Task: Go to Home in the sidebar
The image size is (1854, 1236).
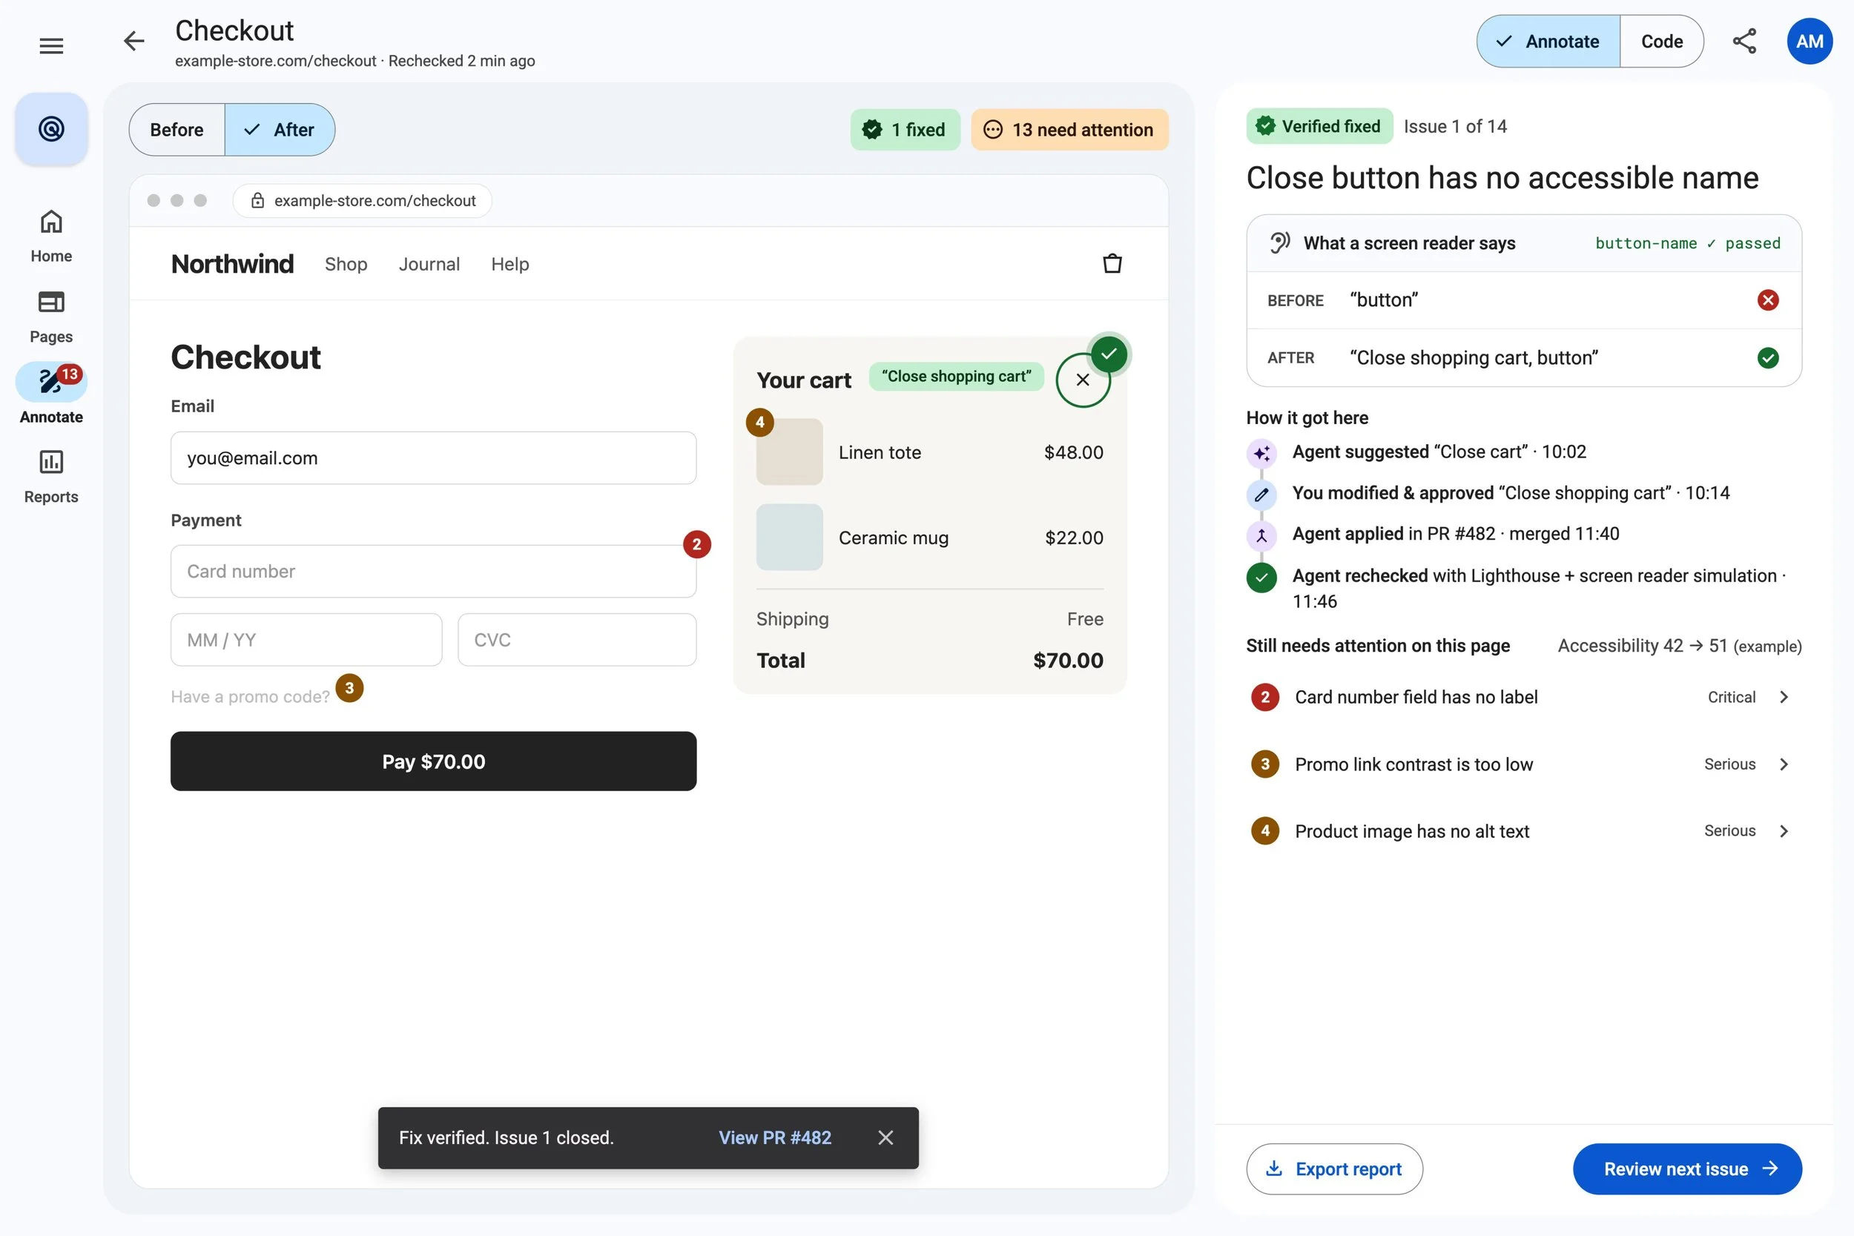Action: click(x=51, y=236)
